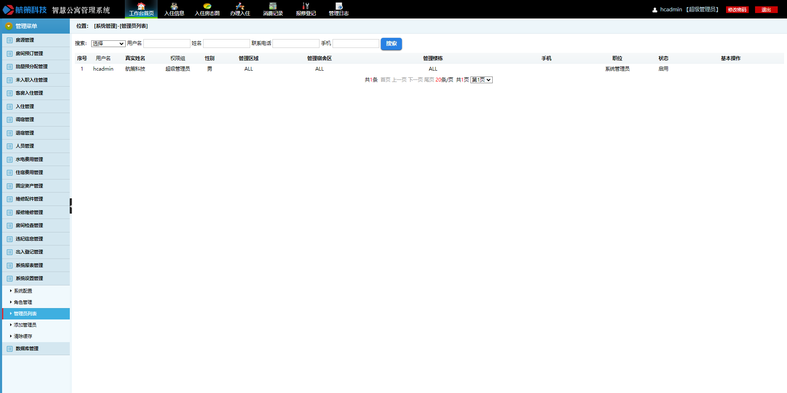Click the 报修登记 tools icon
The image size is (787, 393).
tap(306, 6)
